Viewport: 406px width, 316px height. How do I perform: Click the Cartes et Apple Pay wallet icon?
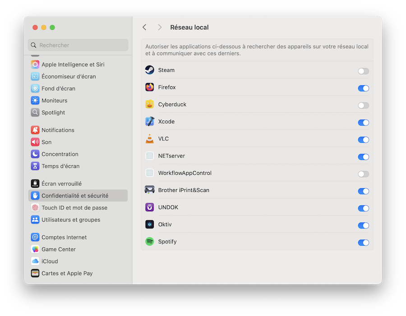pos(35,273)
